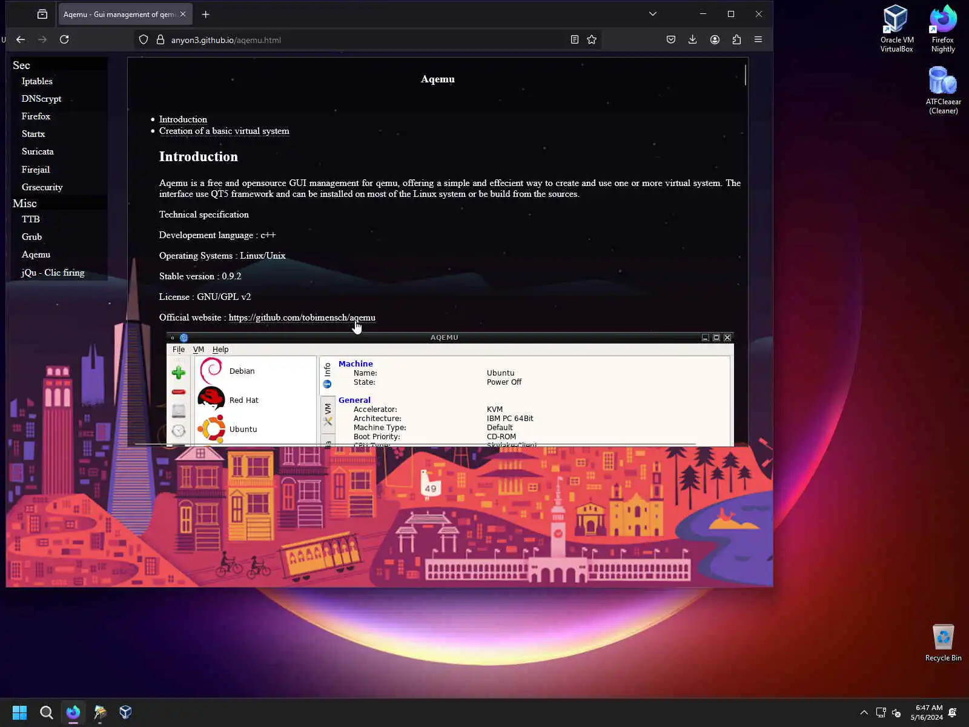Open the Suricata sidebar link
Image resolution: width=969 pixels, height=727 pixels.
pos(38,151)
